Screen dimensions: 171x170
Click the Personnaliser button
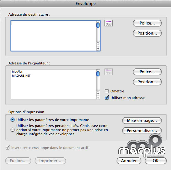pyautogui.click(x=142, y=131)
